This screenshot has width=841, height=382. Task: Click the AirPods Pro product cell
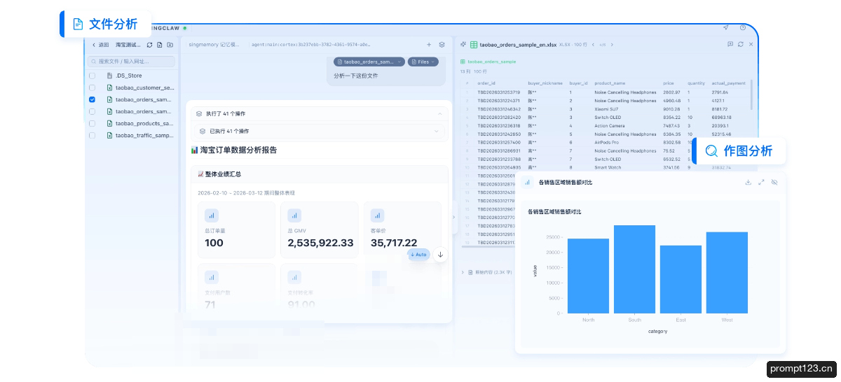[608, 142]
